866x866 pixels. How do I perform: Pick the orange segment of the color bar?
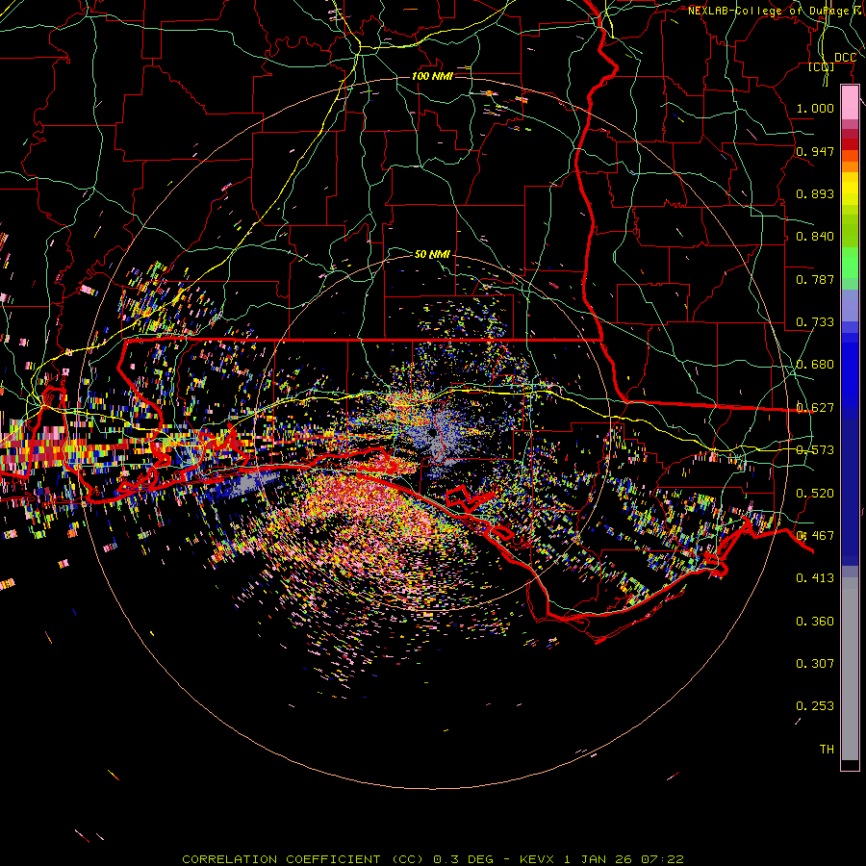click(850, 166)
